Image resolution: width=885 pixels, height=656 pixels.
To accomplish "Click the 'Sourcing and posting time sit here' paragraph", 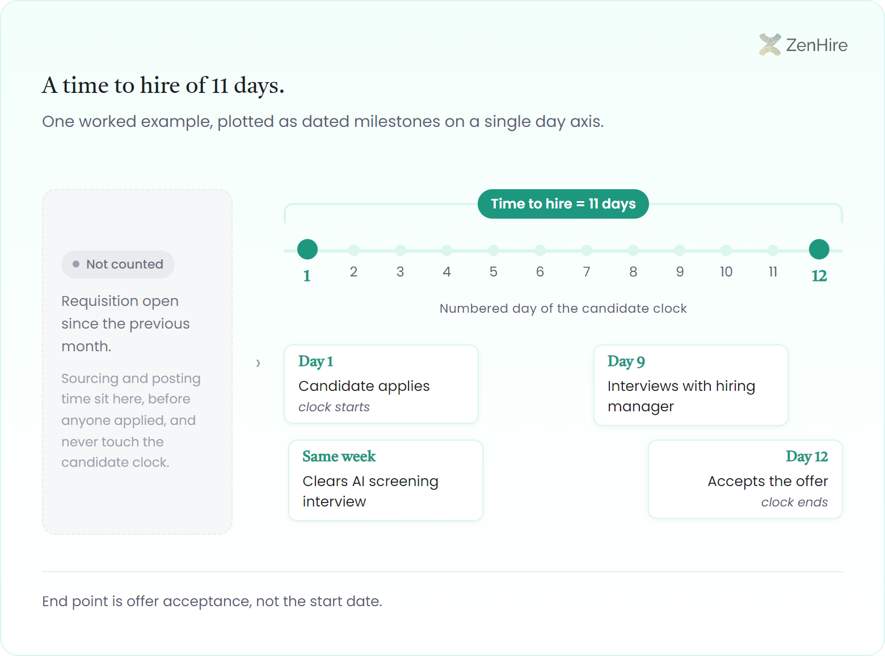I will (x=131, y=420).
